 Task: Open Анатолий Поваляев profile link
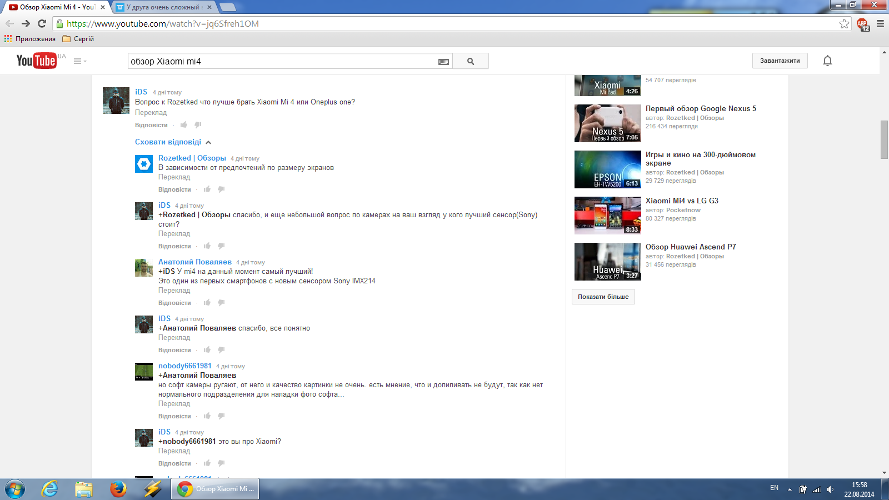pos(195,262)
